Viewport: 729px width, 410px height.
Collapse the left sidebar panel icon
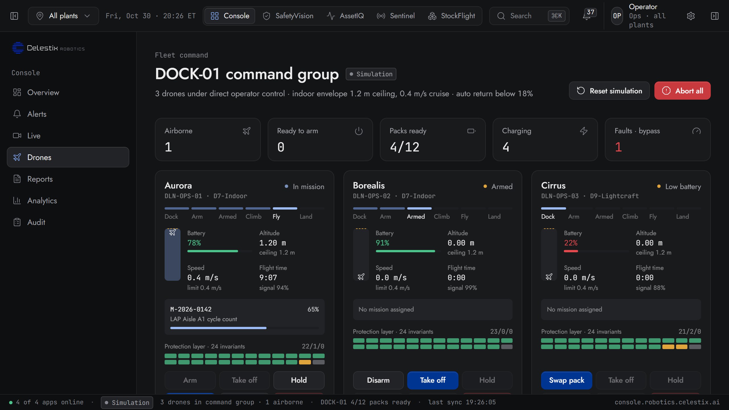click(x=14, y=16)
